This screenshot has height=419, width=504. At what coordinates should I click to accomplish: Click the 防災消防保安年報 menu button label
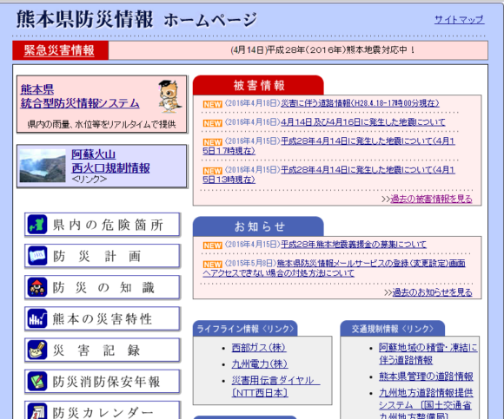(x=106, y=382)
